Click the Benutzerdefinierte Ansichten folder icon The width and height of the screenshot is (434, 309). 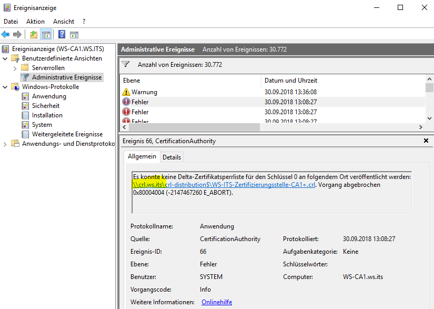point(15,58)
